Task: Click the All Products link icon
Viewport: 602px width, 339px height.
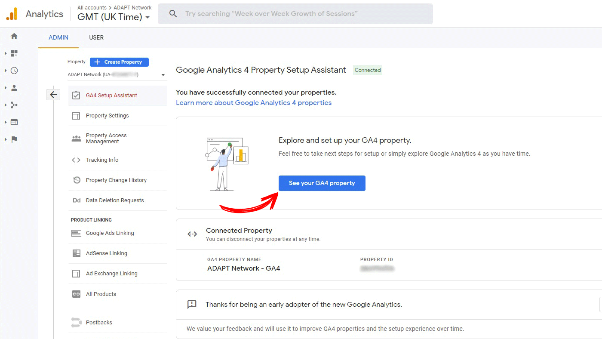Action: (x=76, y=294)
